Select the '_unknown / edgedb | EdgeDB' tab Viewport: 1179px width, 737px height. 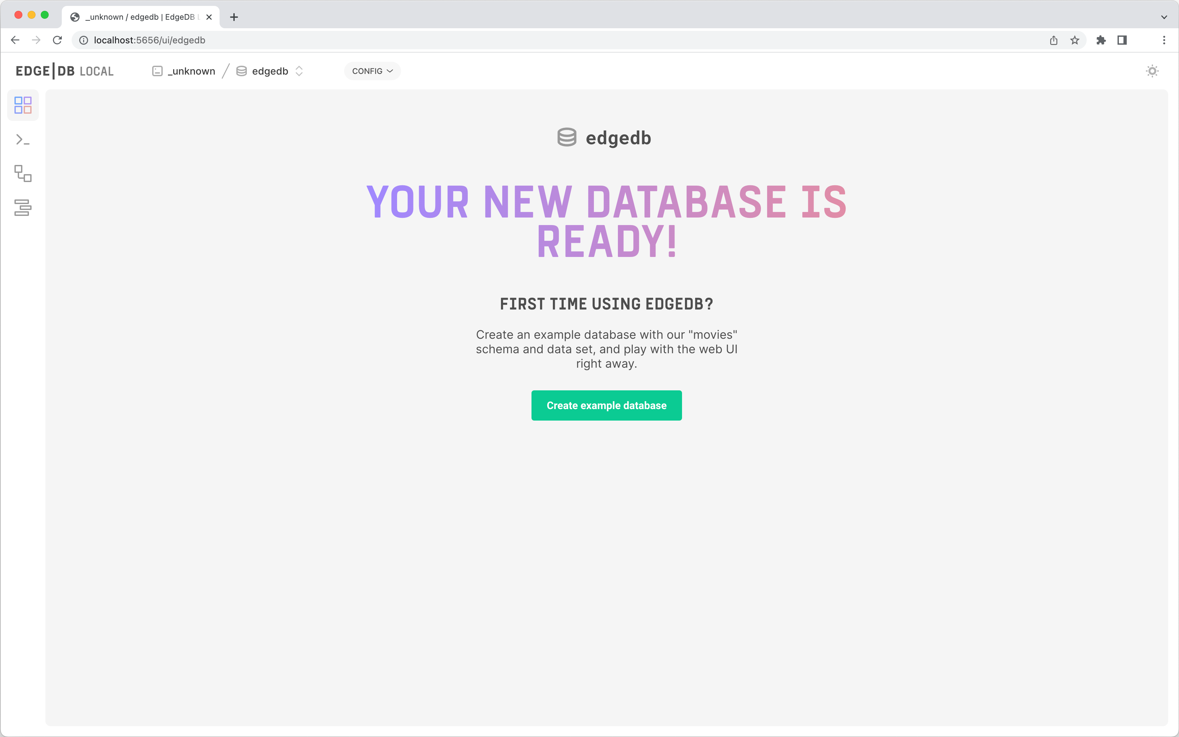(x=141, y=17)
